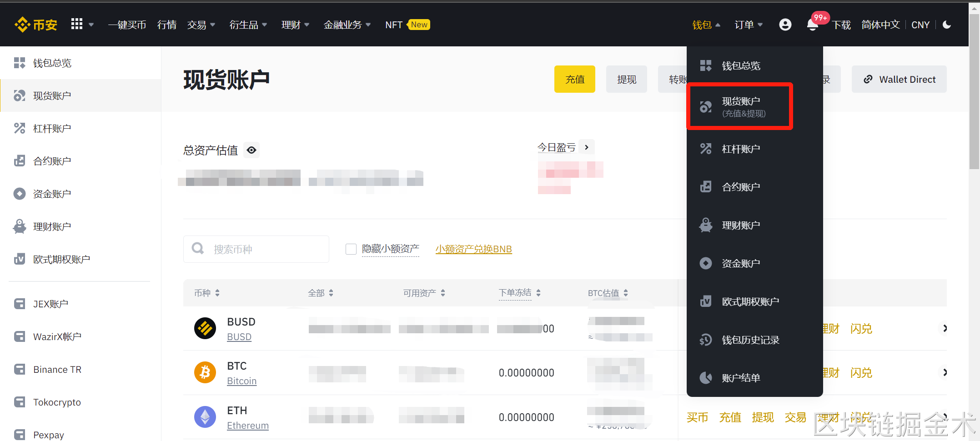Click earn account icon in dropdown menu
The image size is (980, 441).
point(706,225)
